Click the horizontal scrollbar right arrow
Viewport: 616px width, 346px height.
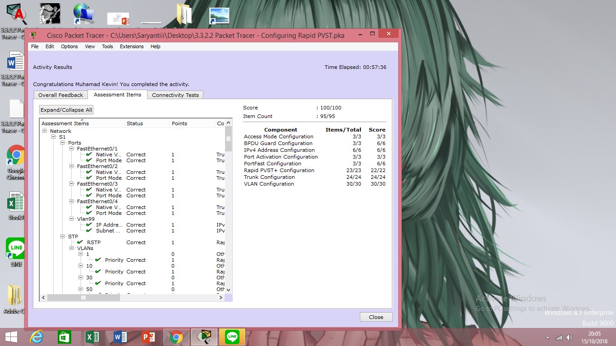point(221,297)
